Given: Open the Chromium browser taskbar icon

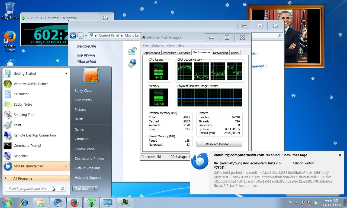Looking at the screenshot, I should click(58, 203).
